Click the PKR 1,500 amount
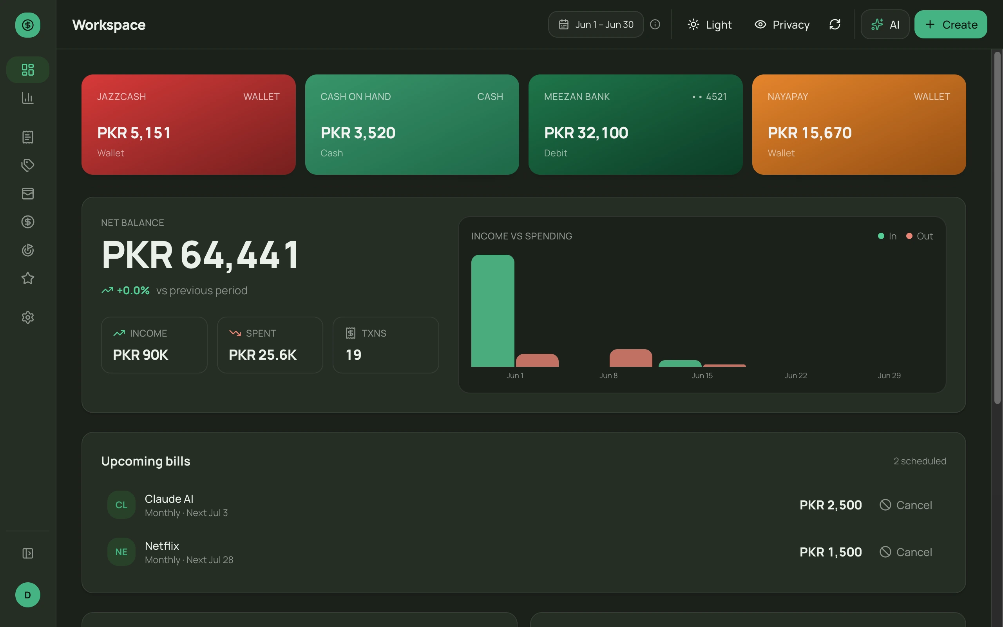This screenshot has height=627, width=1003. coord(831,552)
